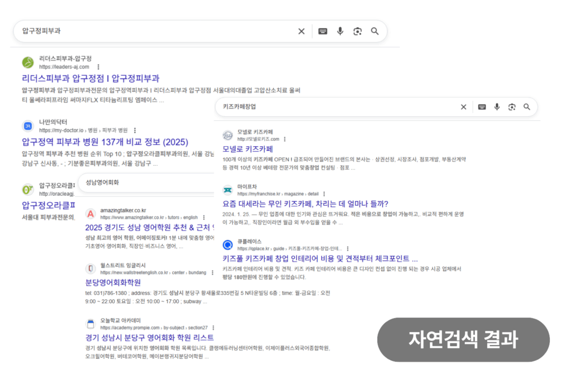The width and height of the screenshot is (570, 380).
Task: Clear the 압구정피부과 search query
Action: coord(301,31)
